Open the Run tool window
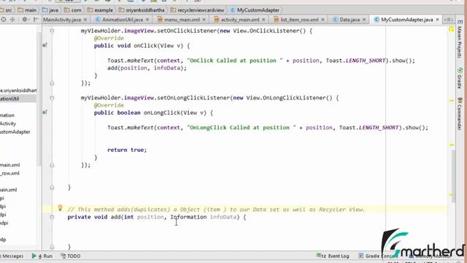 [x=42, y=256]
